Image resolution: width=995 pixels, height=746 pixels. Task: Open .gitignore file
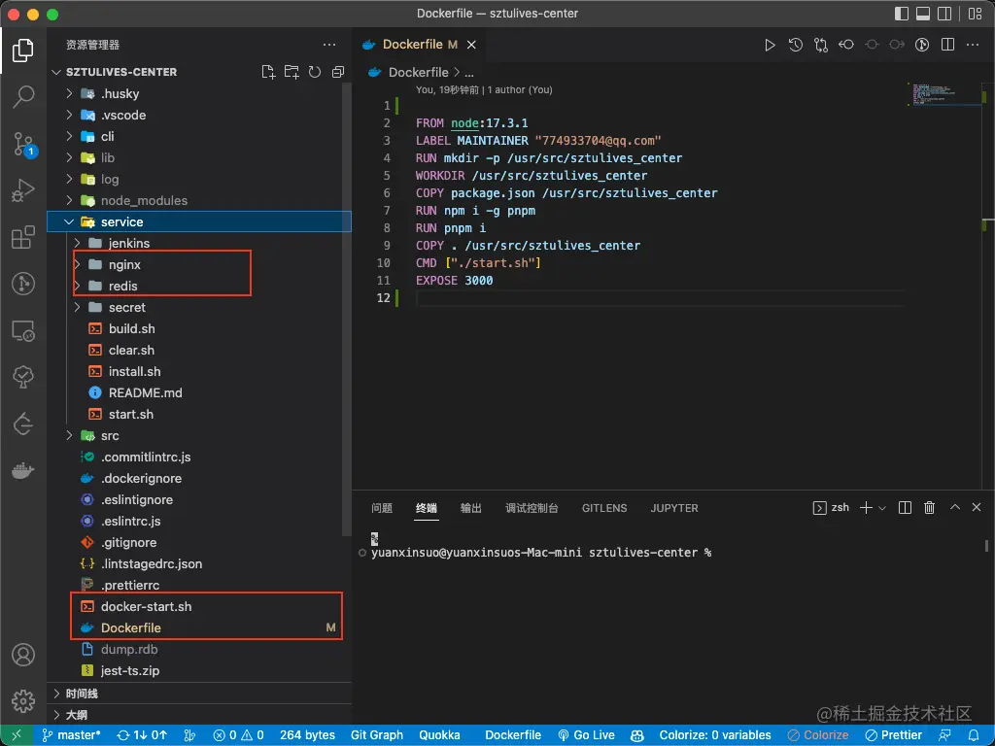[198, 542]
